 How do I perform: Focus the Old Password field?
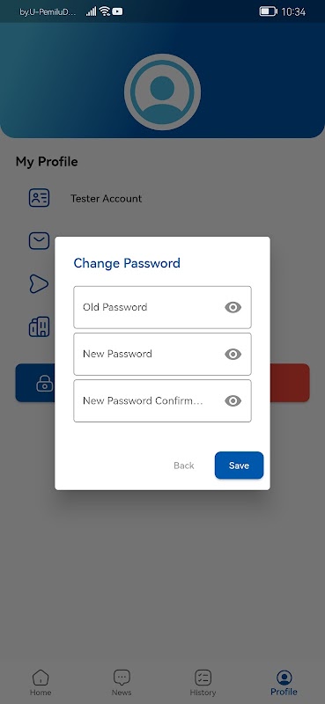[162, 307]
